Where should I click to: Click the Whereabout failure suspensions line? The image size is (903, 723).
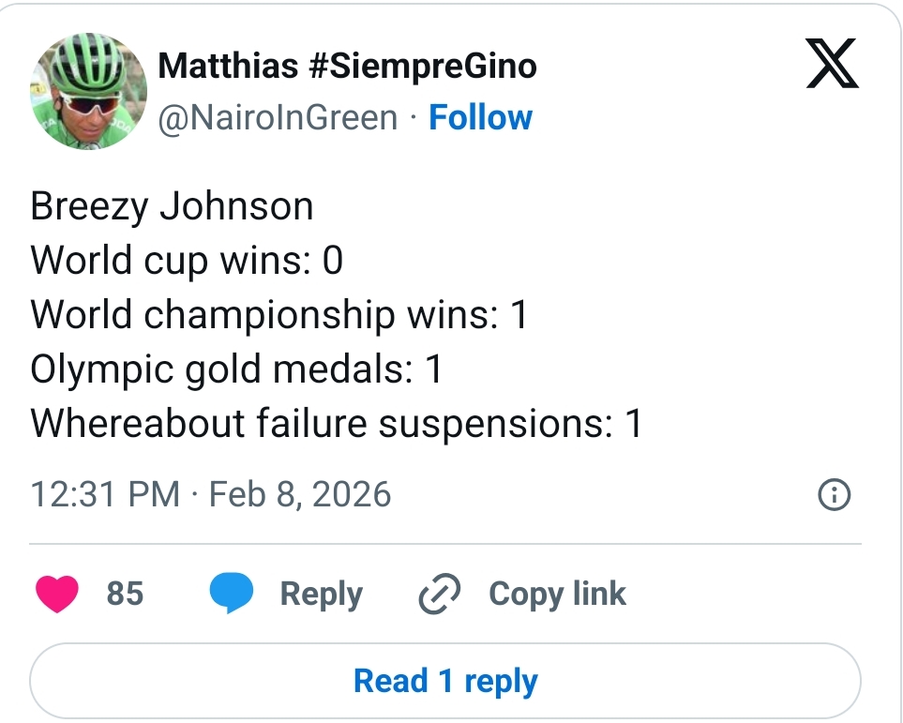click(336, 424)
